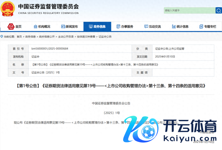
Task: Click the 统计信息 chart icon
Action: pos(173,27)
